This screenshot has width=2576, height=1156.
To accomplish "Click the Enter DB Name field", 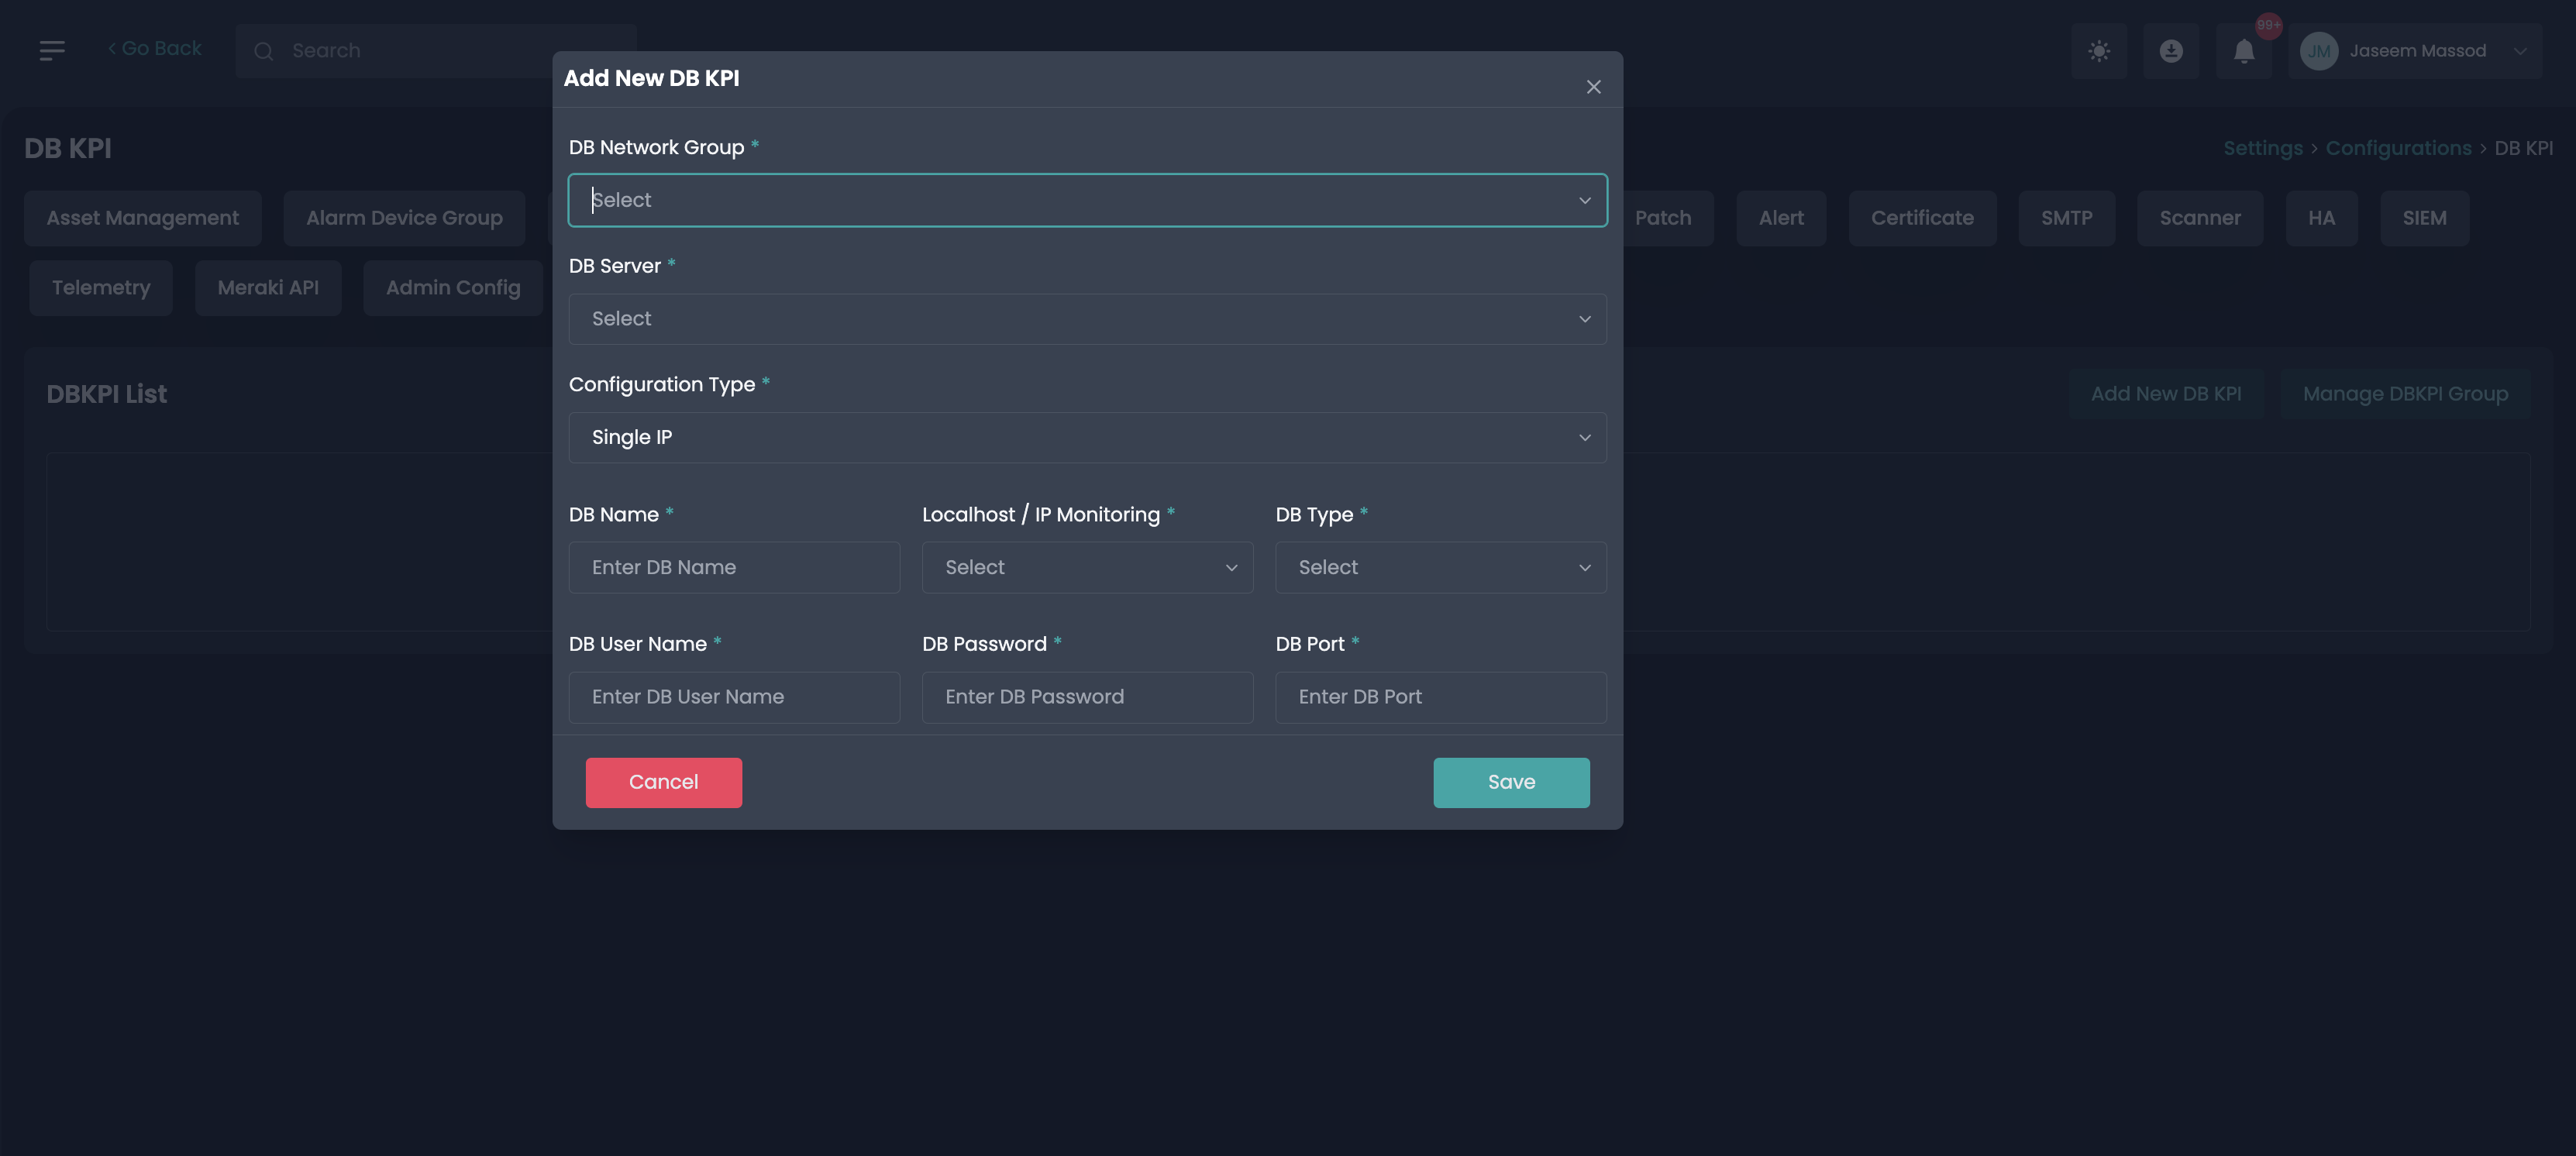I will coord(734,567).
